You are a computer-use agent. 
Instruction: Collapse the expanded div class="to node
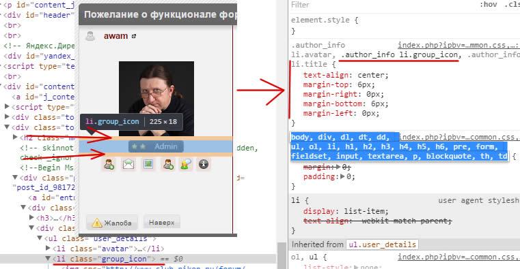(x=7, y=127)
